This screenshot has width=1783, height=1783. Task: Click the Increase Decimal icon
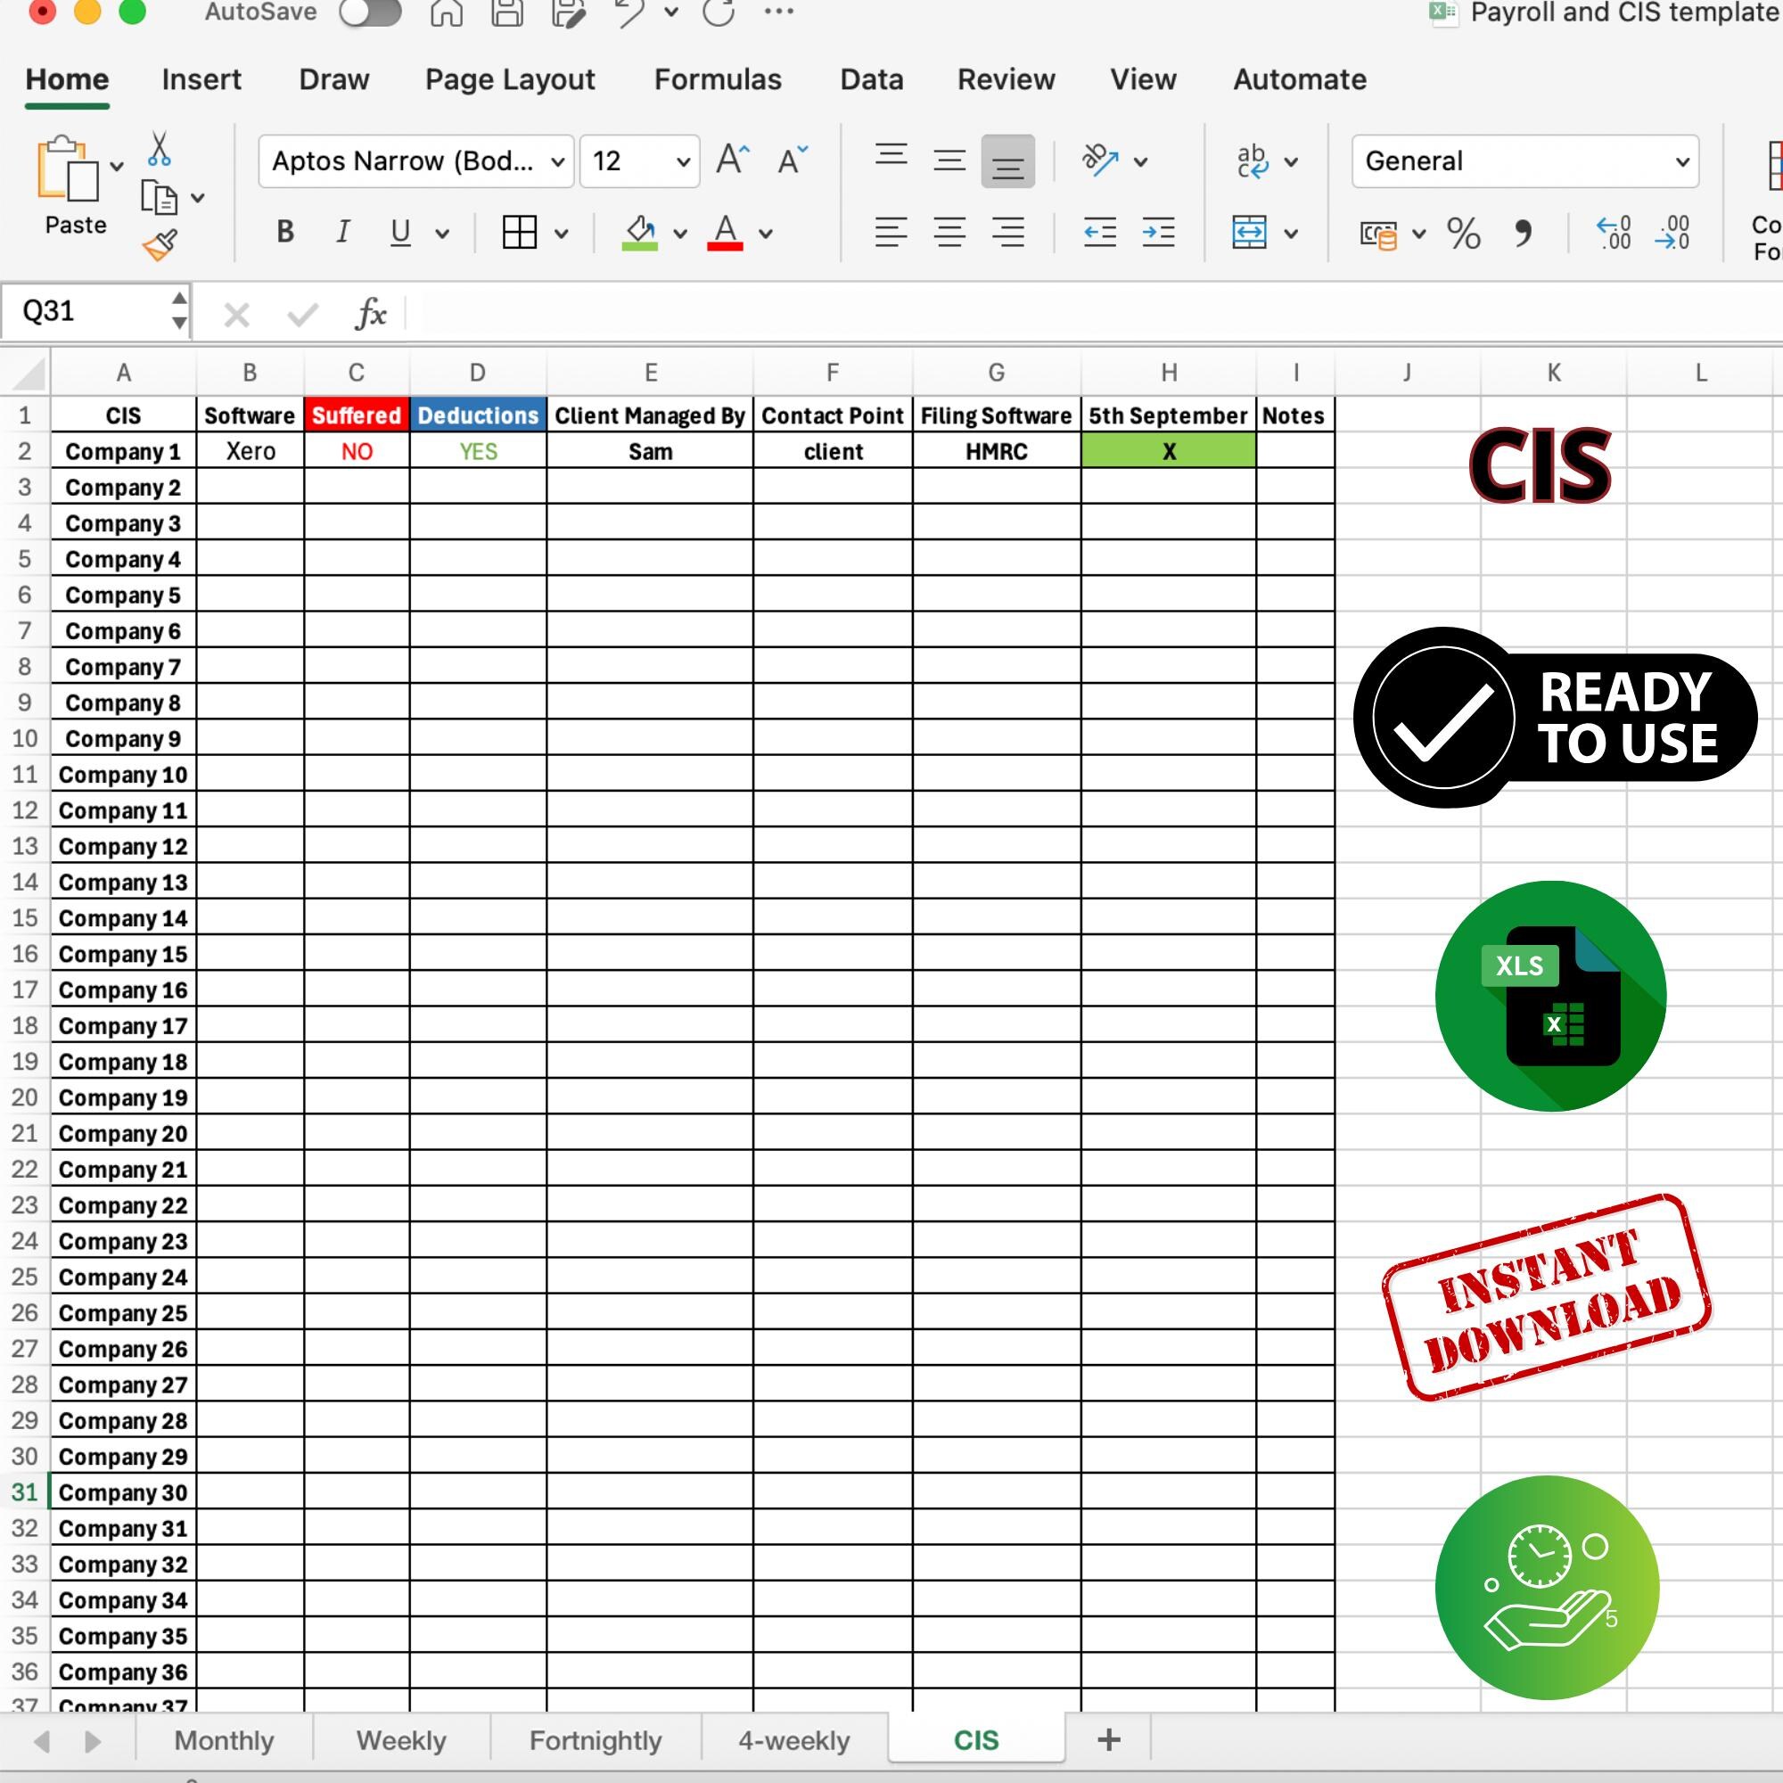(x=1614, y=234)
